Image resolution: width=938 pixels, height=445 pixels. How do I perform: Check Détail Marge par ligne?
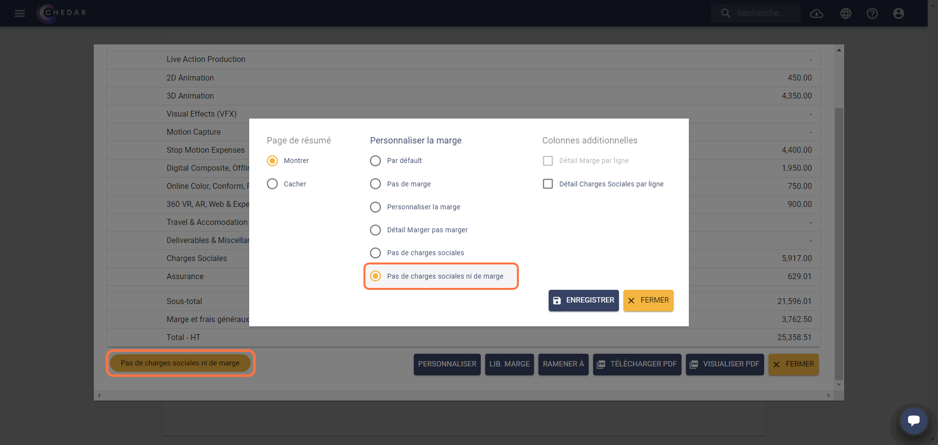click(x=548, y=161)
